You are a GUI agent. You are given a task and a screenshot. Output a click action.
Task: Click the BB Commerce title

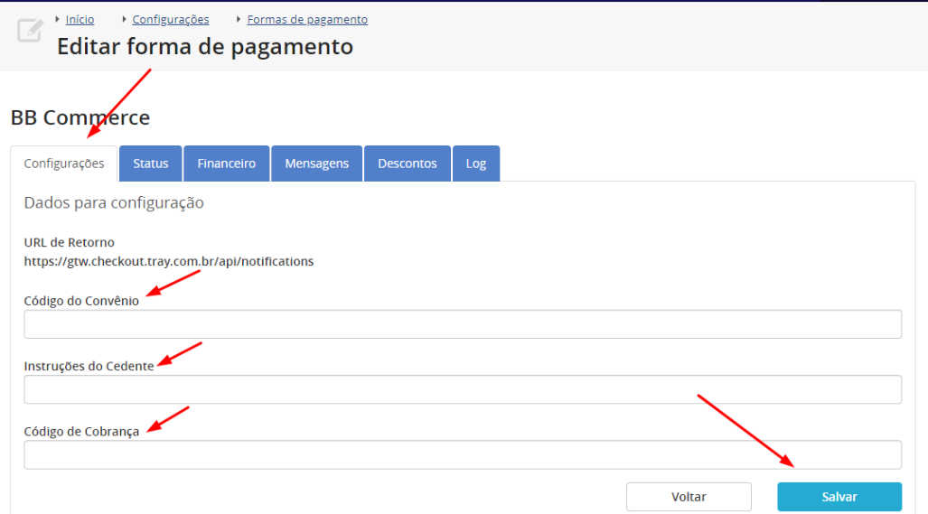coord(80,117)
